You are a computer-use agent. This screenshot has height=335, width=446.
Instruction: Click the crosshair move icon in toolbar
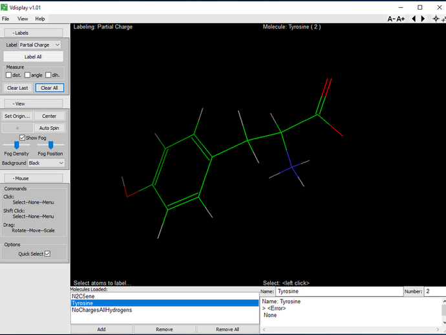[436, 19]
